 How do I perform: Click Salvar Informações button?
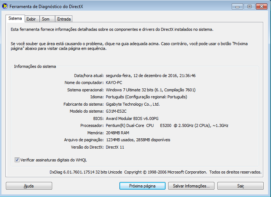pos(191,186)
